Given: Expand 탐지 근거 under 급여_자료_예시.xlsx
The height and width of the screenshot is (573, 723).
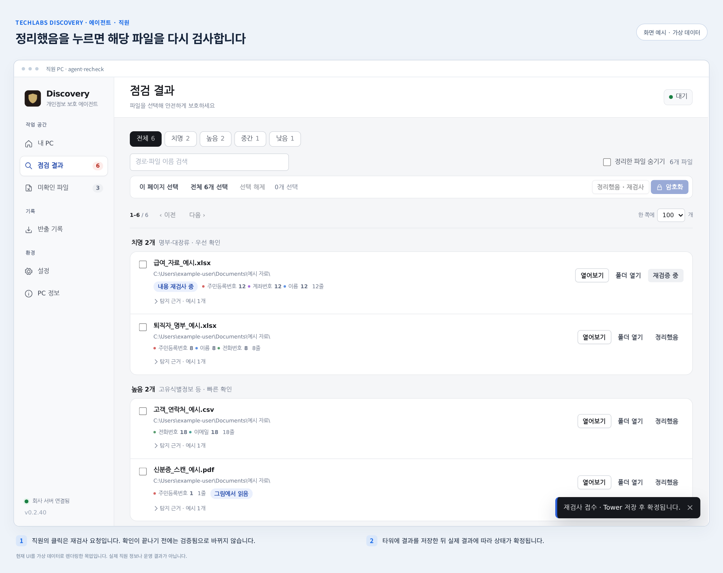Looking at the screenshot, I should click(180, 301).
